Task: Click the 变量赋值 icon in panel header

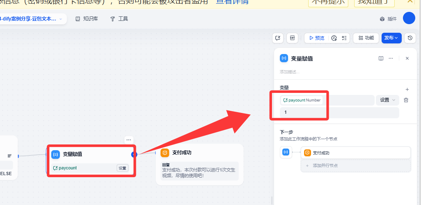Action: click(284, 59)
